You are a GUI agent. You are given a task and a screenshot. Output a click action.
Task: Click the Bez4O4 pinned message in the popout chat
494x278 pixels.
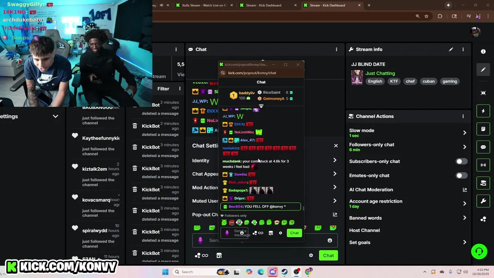pyautogui.click(x=261, y=207)
